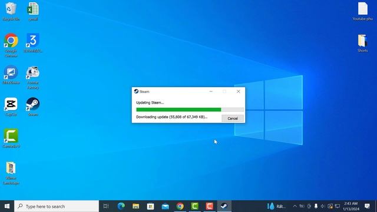Screen dimensions: 377x212
Task: Select the Recycle Bin desktop icon
Action: 11,11
